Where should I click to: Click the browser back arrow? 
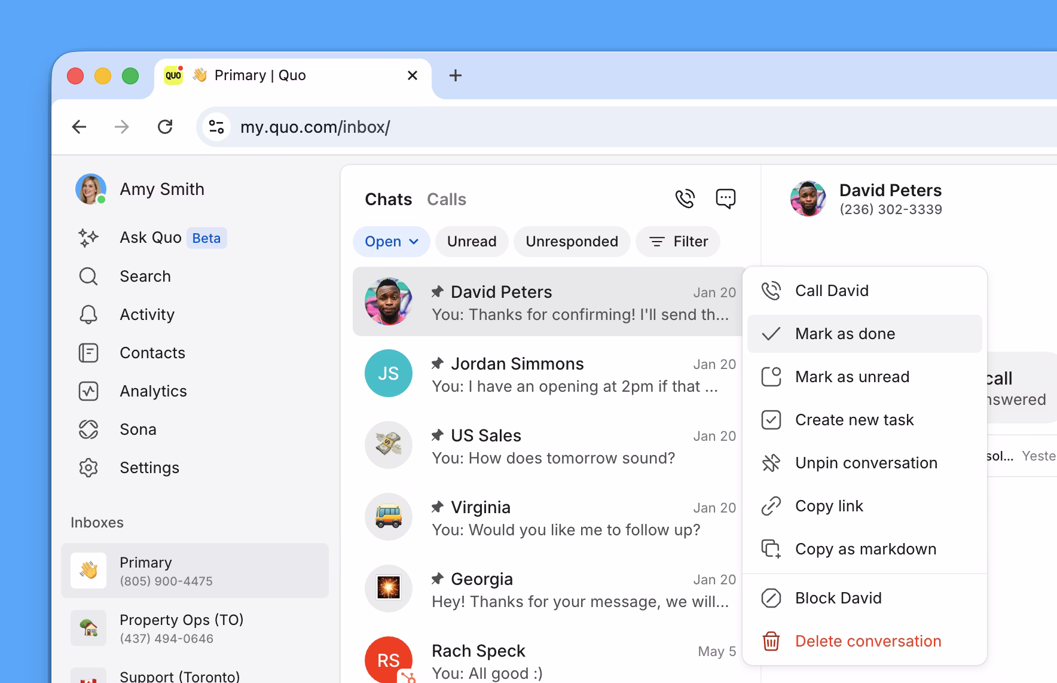pyautogui.click(x=79, y=127)
